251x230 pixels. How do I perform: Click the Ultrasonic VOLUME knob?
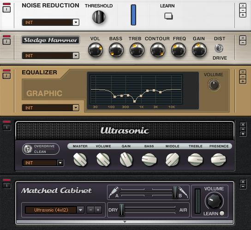click(x=103, y=159)
